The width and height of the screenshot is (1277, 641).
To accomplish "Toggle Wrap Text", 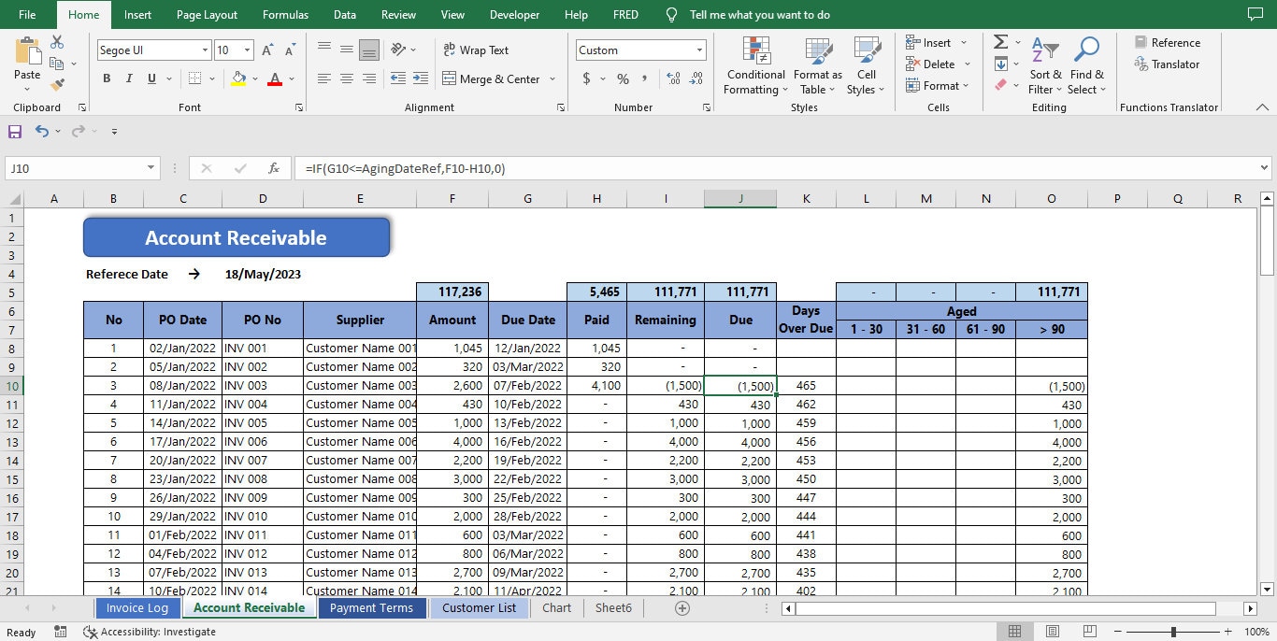I will pos(476,50).
